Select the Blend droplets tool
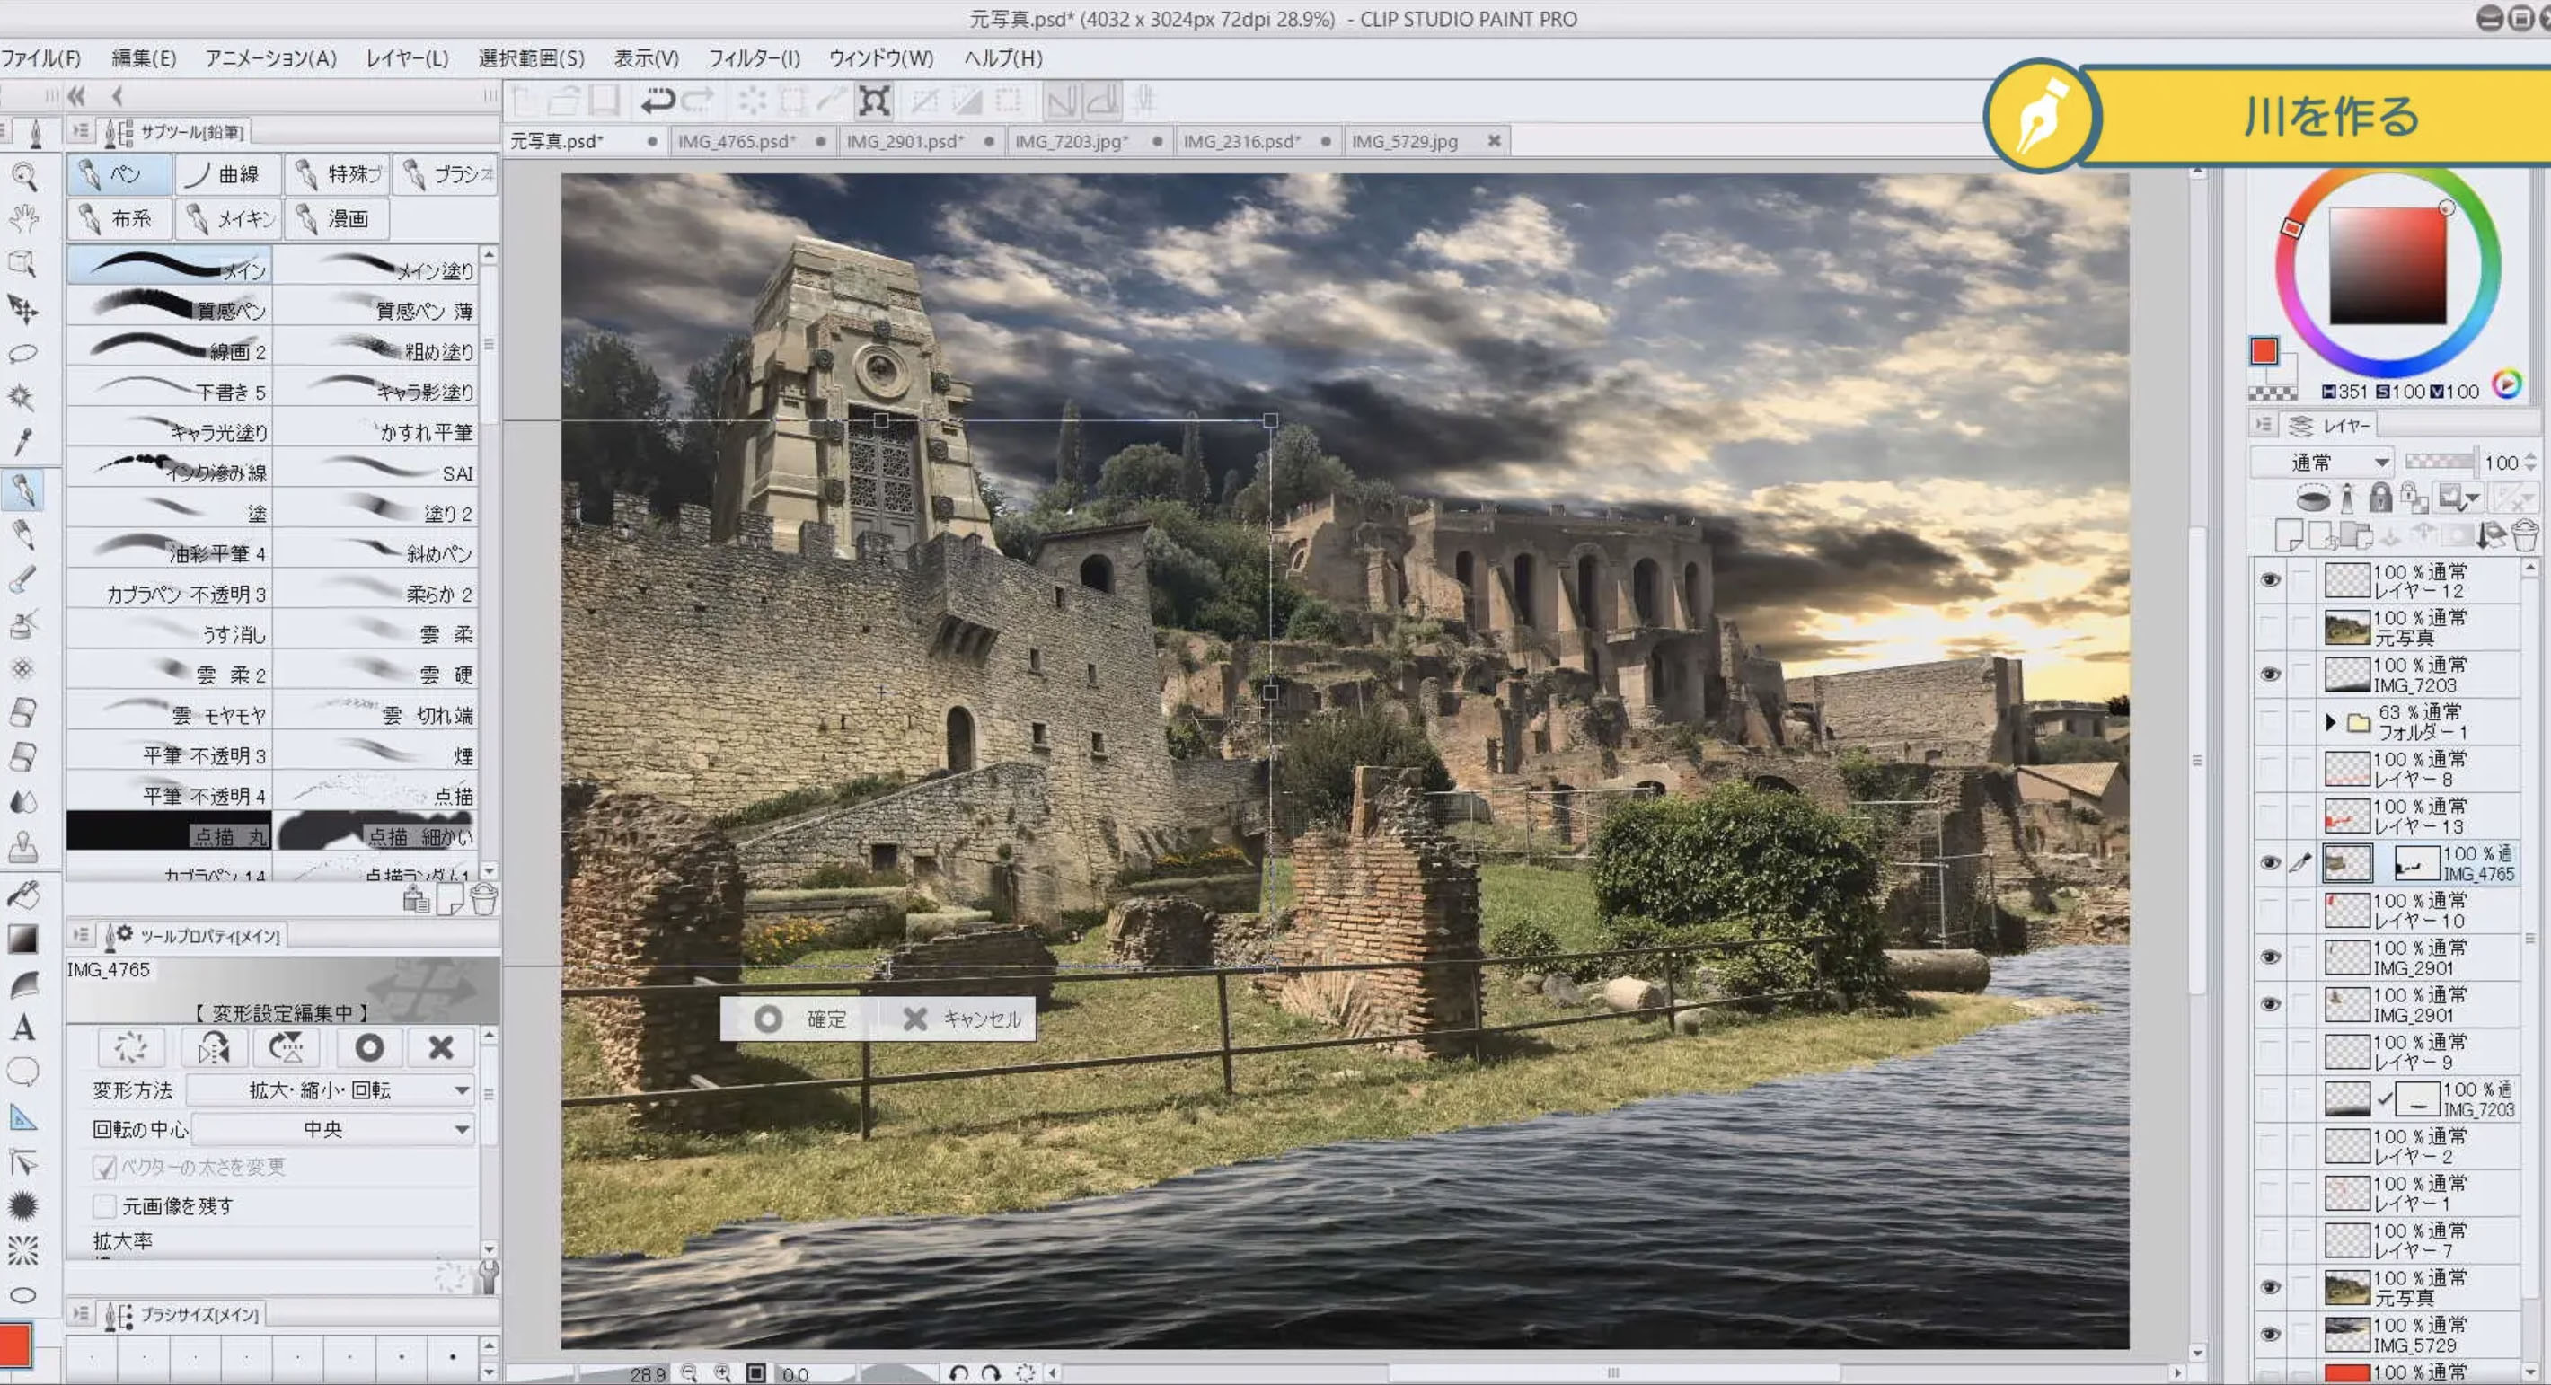 click(x=23, y=800)
